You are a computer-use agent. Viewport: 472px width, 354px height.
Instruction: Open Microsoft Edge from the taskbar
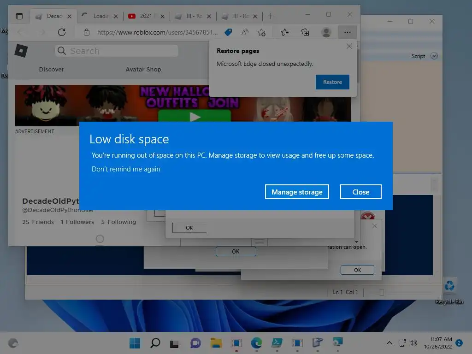tap(256, 343)
